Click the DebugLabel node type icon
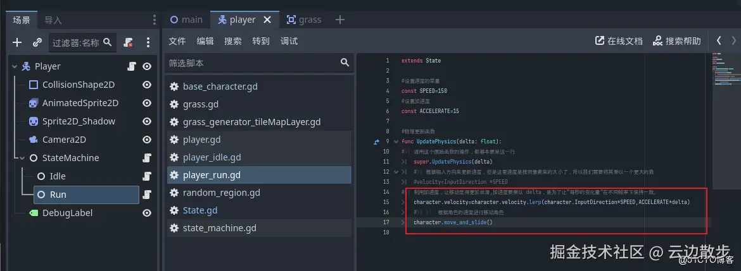Viewport: 741px width, 271px height. point(33,213)
